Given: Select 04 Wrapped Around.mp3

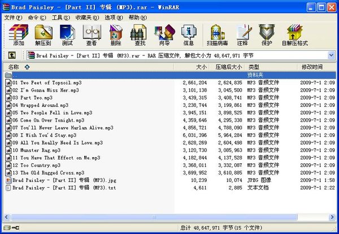Looking at the screenshot, I should (x=41, y=105).
